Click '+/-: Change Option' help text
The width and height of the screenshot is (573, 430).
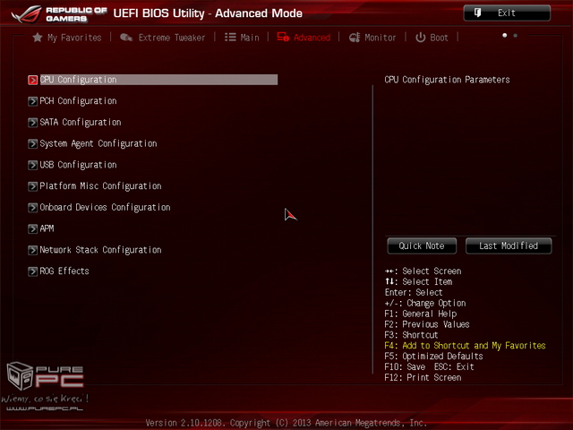click(x=425, y=303)
